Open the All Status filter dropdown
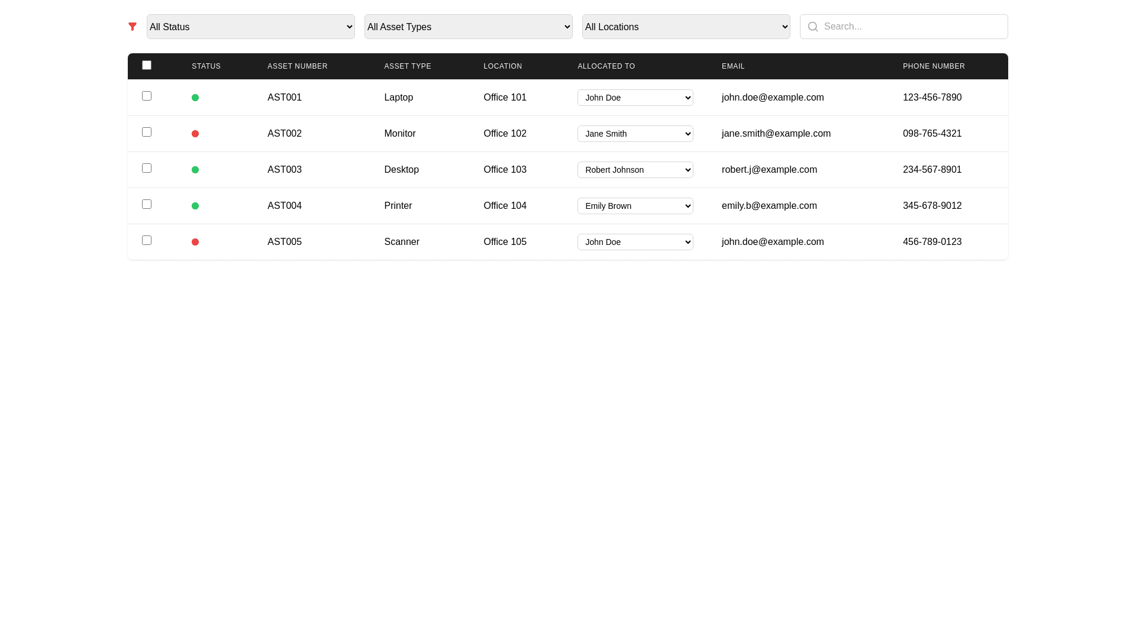Image resolution: width=1136 pixels, height=639 pixels. (251, 27)
